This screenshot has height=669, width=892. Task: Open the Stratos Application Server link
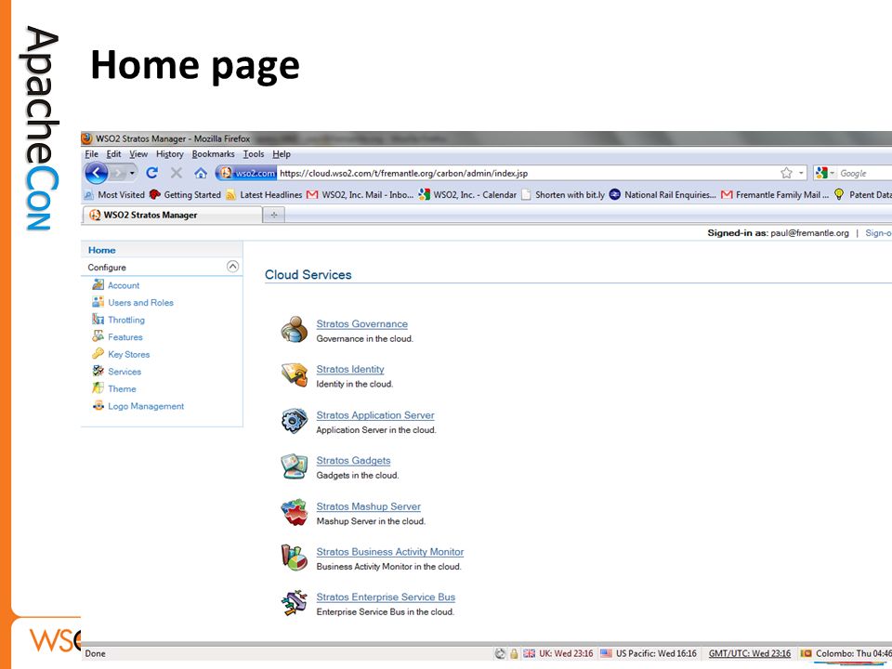[x=374, y=415]
